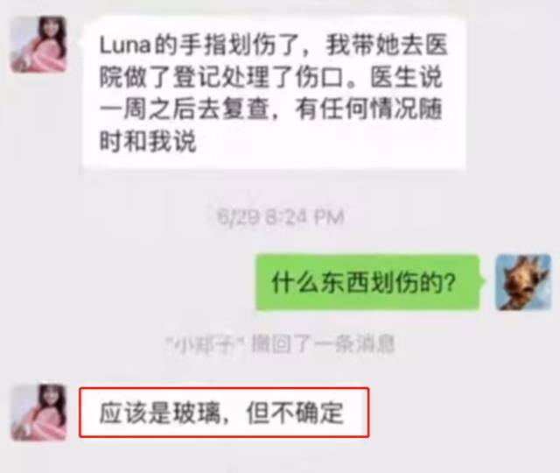Click 但不确定 inside the red-outlined box

point(295,413)
